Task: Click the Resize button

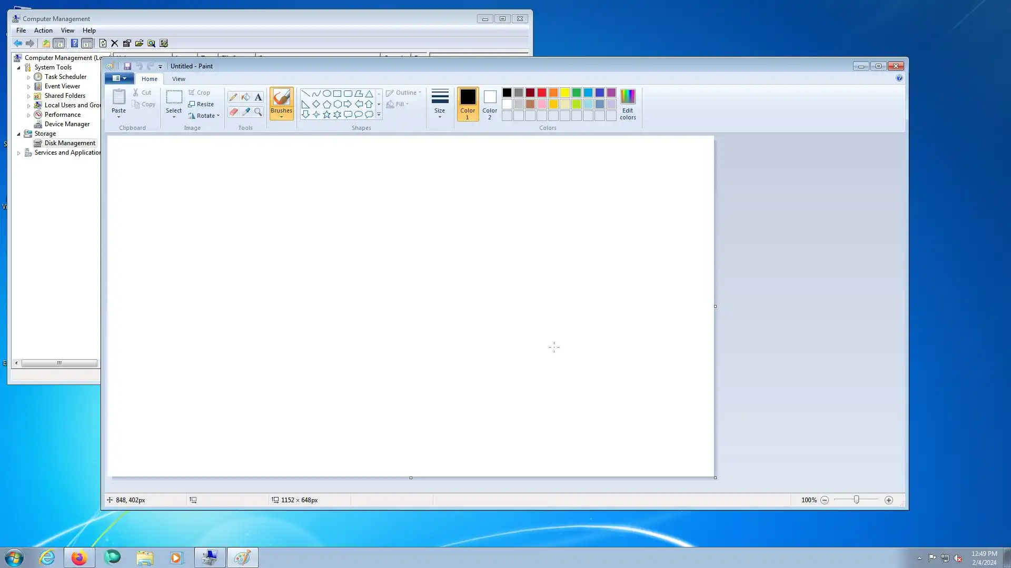Action: click(x=201, y=104)
